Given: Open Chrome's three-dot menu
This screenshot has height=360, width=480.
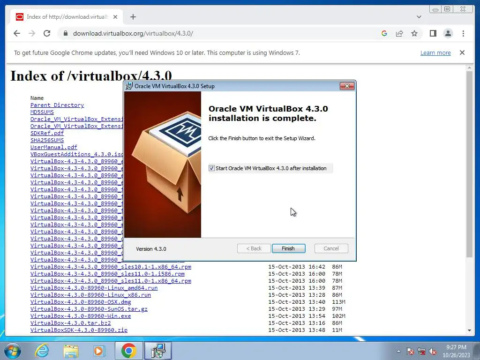Looking at the screenshot, I should click(x=463, y=33).
